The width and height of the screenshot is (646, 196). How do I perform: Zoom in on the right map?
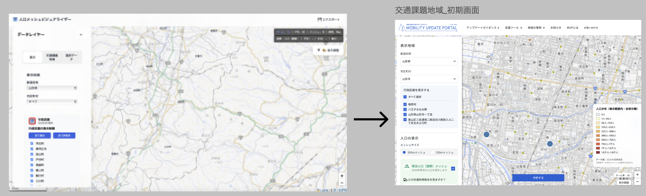pos(638,175)
